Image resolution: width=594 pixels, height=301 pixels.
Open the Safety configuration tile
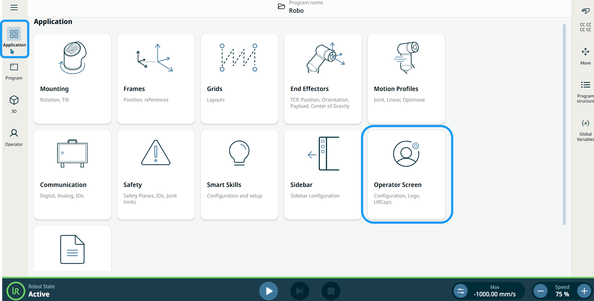(156, 174)
